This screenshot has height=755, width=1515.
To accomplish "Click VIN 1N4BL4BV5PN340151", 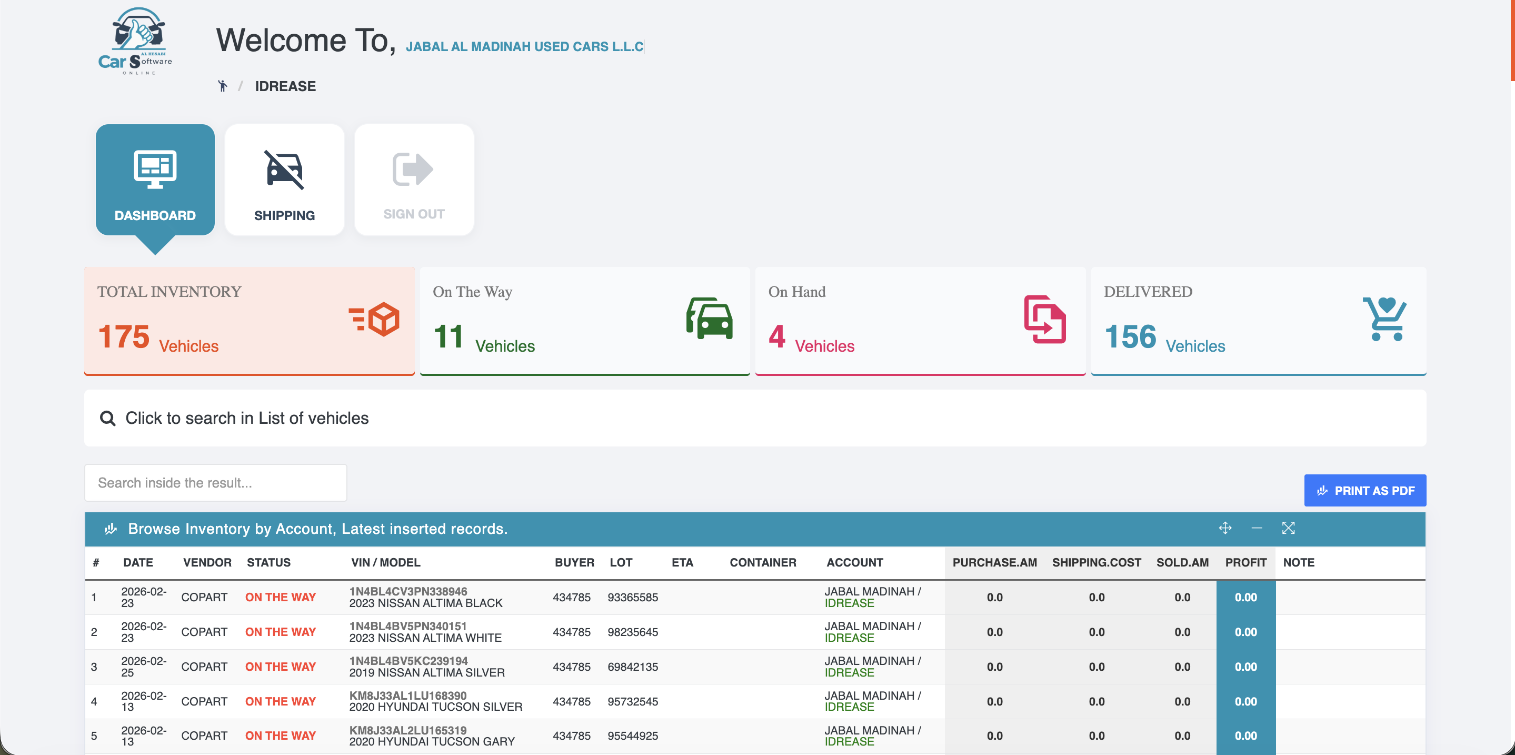I will click(407, 626).
